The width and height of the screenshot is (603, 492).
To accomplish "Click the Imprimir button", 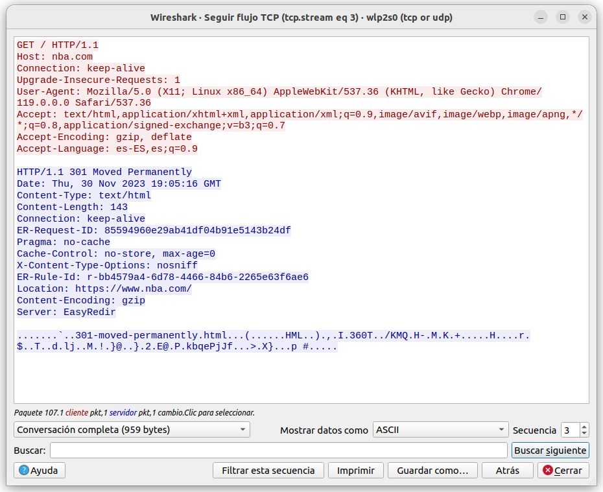I will coord(356,470).
